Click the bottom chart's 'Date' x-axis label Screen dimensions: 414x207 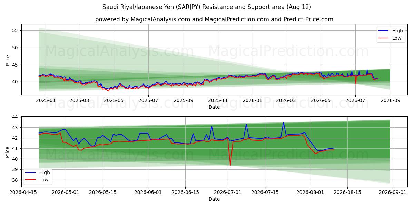tap(214, 199)
